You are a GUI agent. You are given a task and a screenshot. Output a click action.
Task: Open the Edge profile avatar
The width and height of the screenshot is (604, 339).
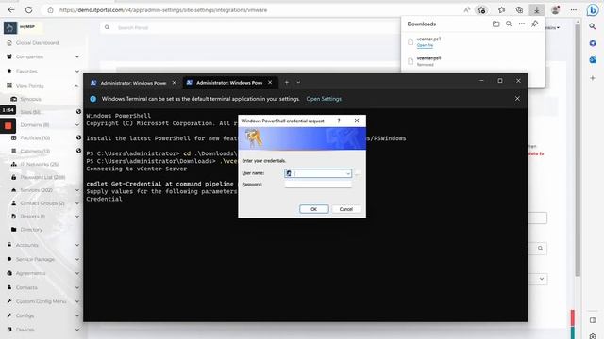pyautogui.click(x=555, y=10)
